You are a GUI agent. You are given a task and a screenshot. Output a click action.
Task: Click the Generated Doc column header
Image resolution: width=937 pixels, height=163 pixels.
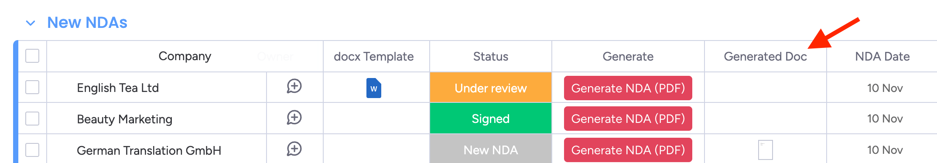tap(766, 57)
